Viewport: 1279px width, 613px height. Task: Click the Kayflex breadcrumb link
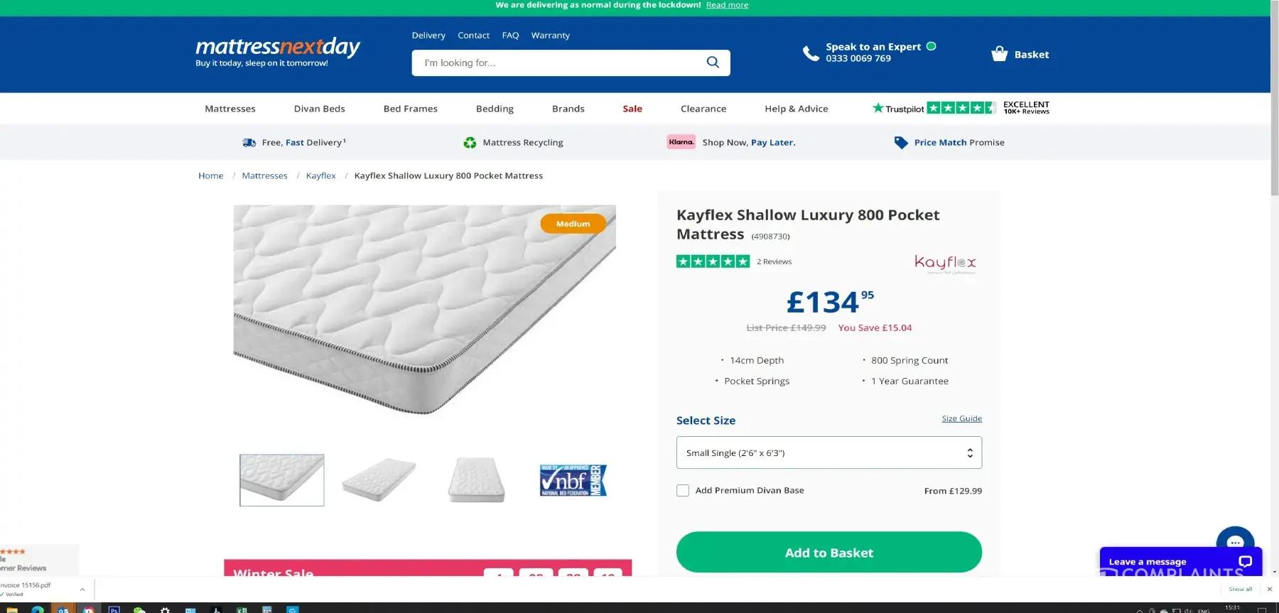tap(320, 176)
